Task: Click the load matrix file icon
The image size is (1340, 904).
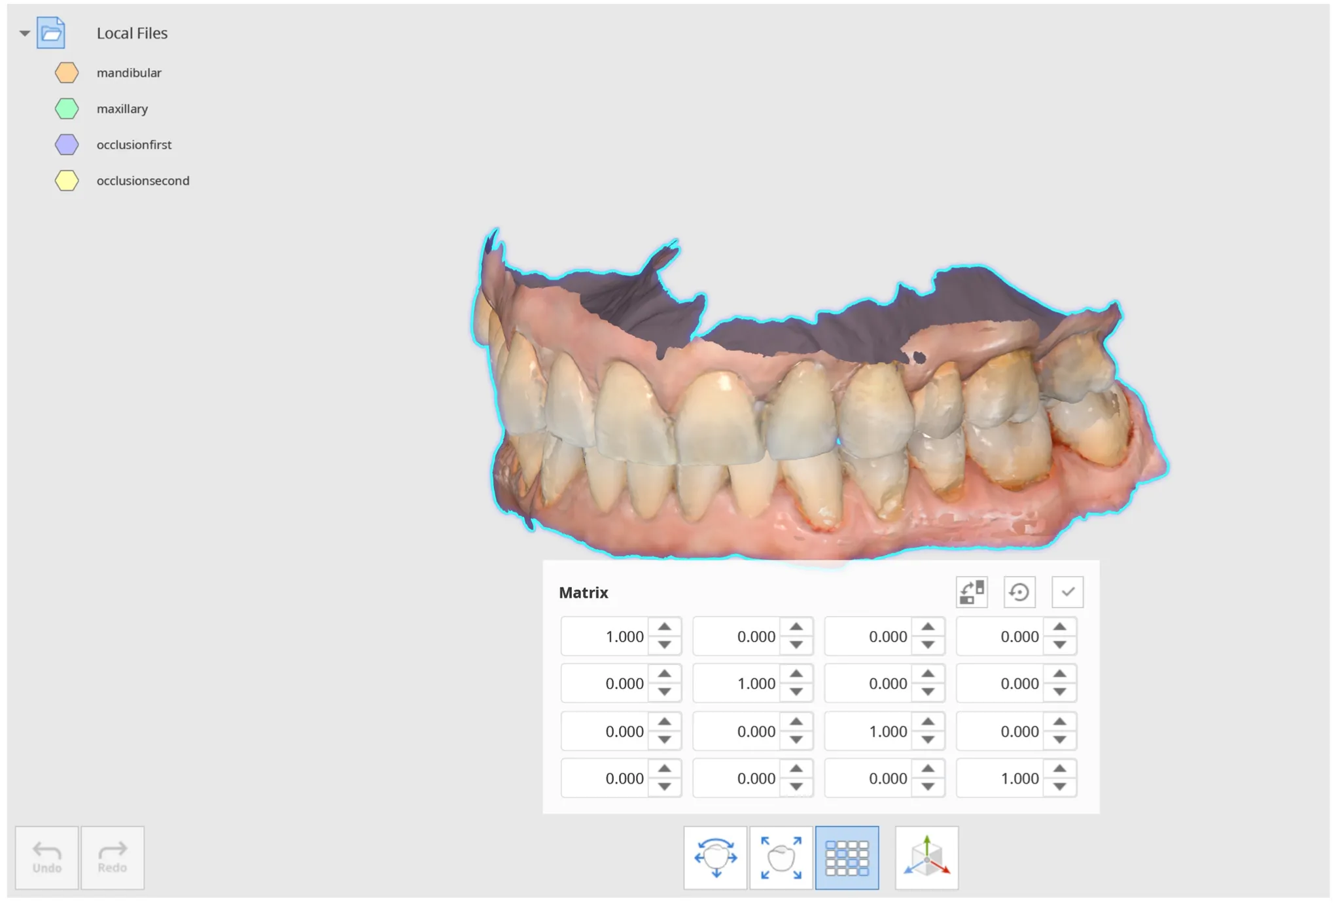Action: (972, 592)
